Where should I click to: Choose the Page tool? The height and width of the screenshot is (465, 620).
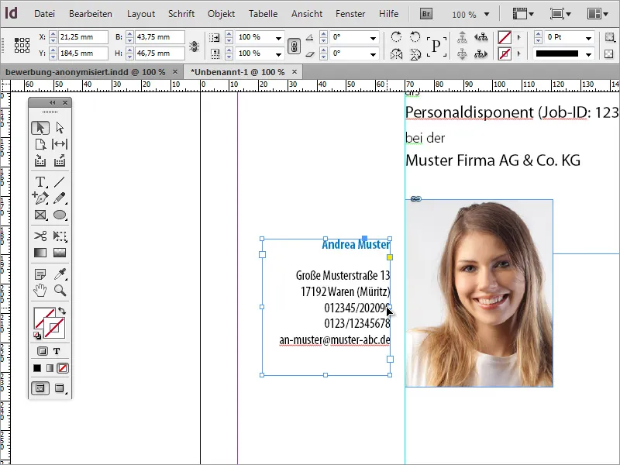40,144
